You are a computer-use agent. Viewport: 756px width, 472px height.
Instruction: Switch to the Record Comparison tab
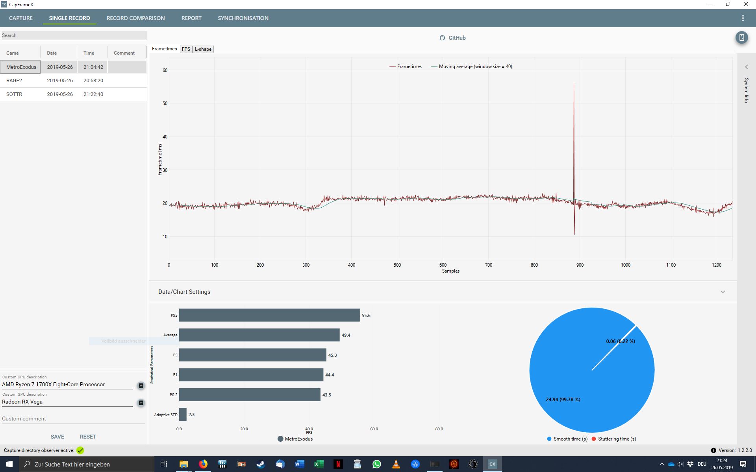pos(135,18)
